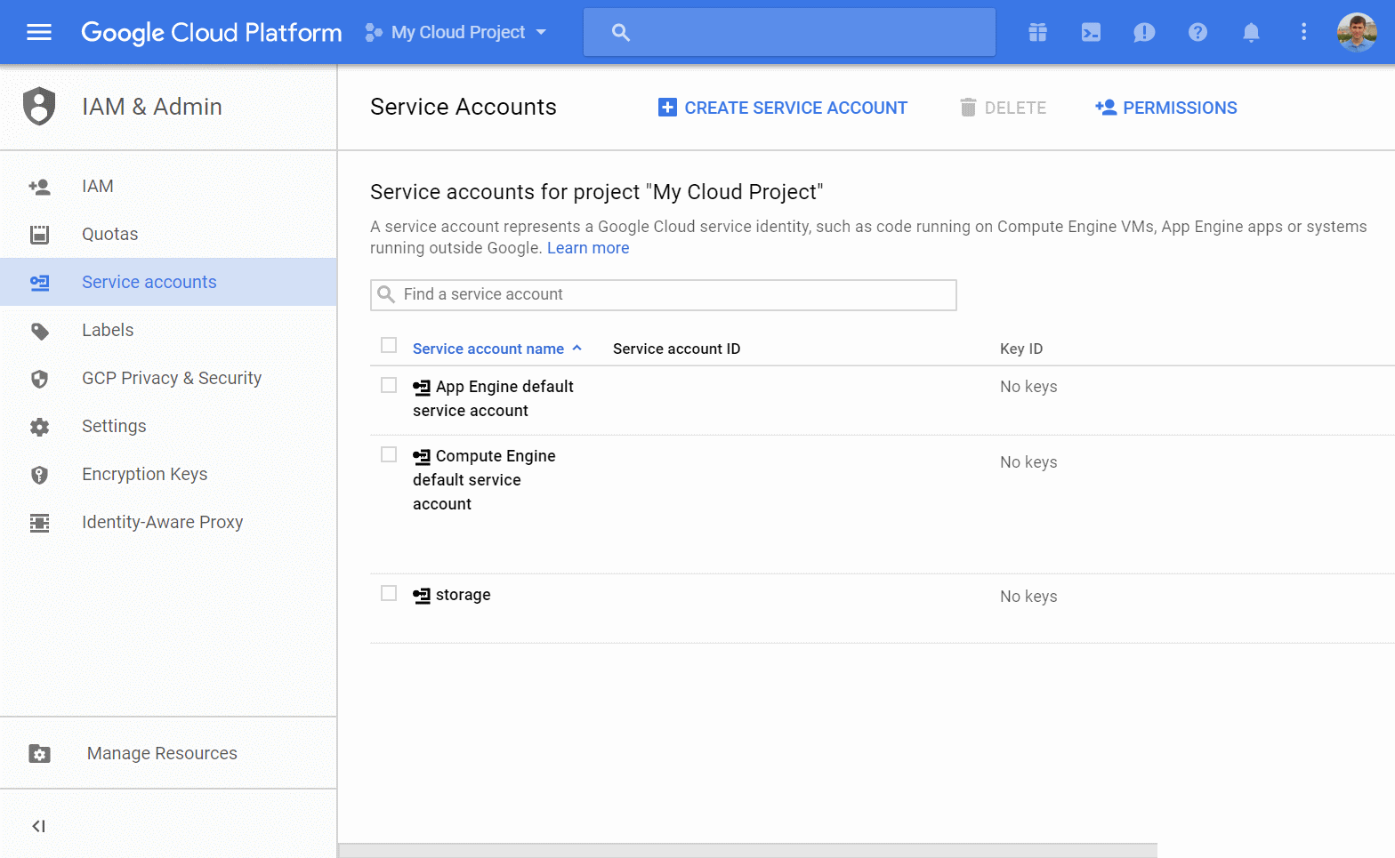Focus the Find a service account field
1395x858 pixels.
coord(663,295)
